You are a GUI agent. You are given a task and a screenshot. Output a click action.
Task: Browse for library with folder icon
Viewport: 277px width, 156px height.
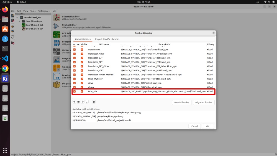click(78, 102)
